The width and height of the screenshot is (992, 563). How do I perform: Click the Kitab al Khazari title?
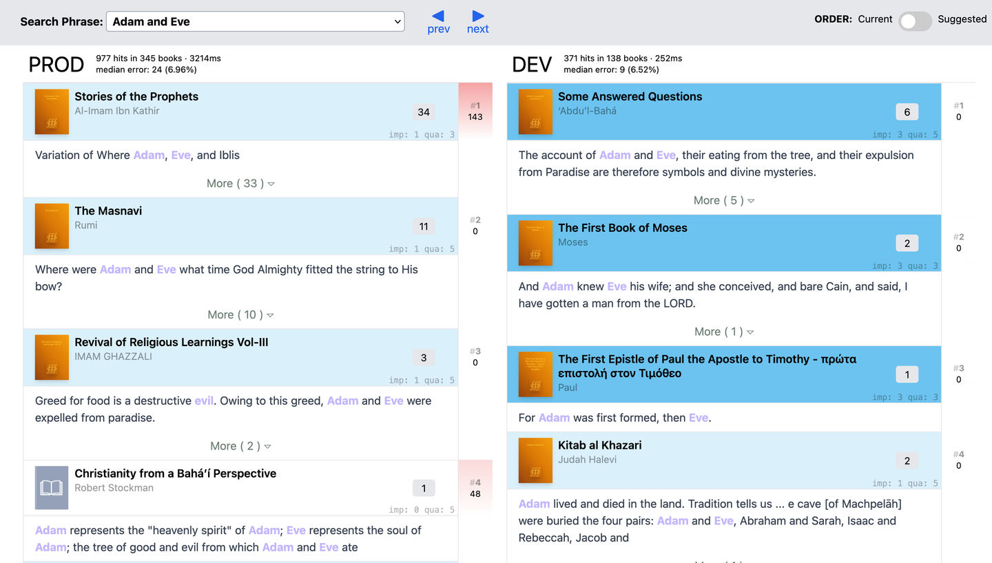pyautogui.click(x=599, y=445)
